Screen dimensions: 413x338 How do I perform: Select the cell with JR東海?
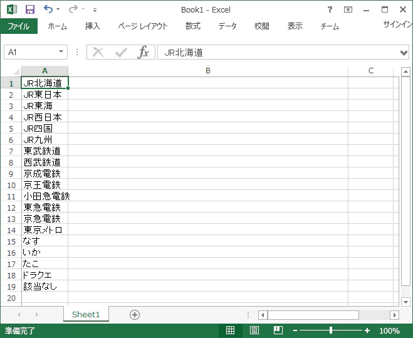[x=44, y=106]
